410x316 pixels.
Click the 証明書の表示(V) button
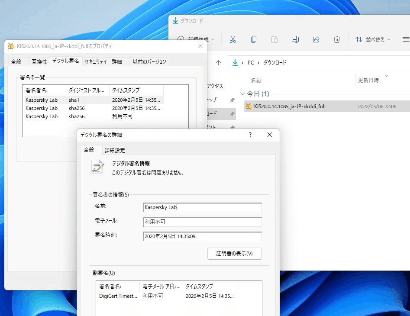(235, 254)
